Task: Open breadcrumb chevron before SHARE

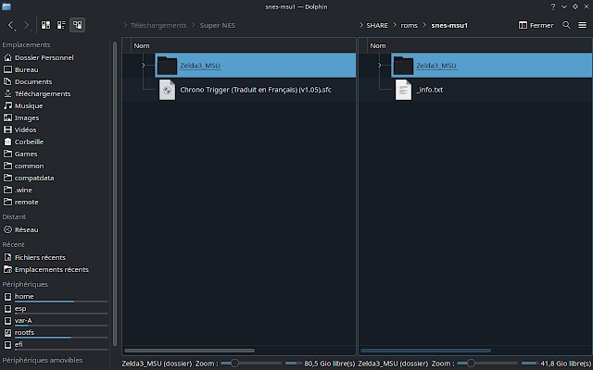Action: [361, 25]
